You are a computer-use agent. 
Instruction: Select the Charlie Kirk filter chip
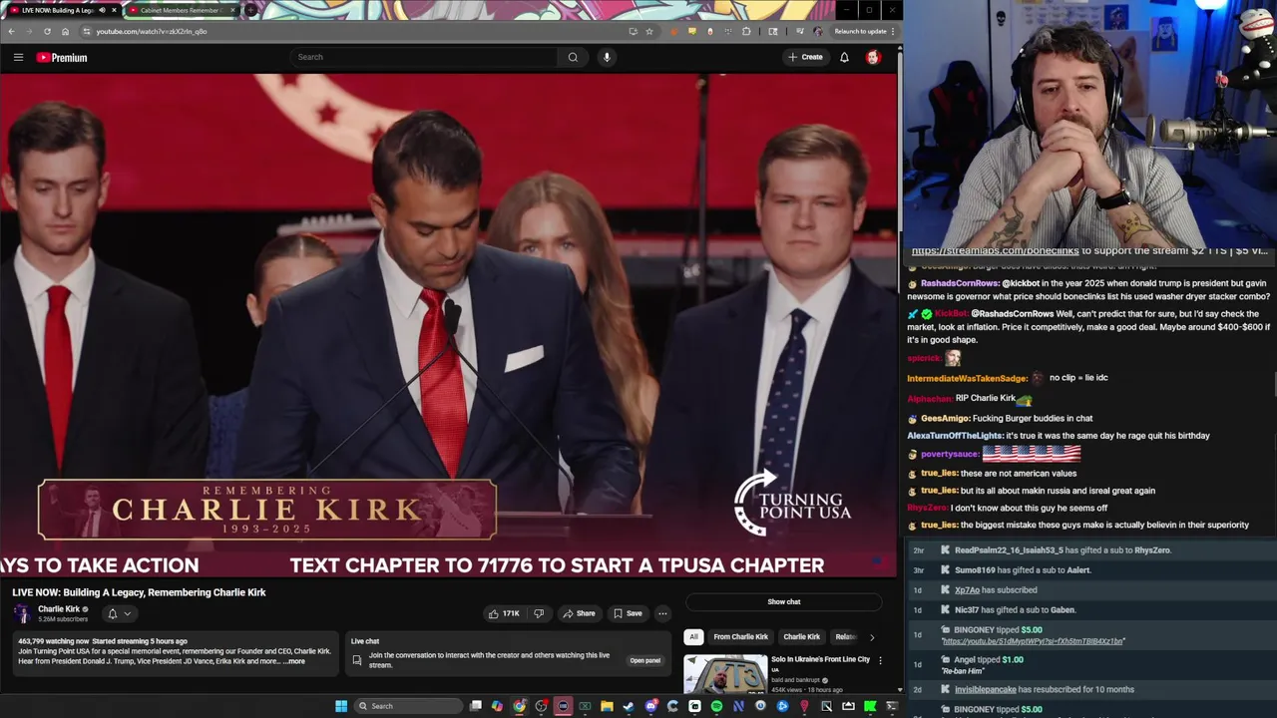[x=801, y=636]
